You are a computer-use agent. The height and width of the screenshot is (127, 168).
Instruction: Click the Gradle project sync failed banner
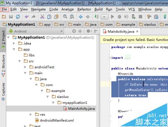point(134,40)
